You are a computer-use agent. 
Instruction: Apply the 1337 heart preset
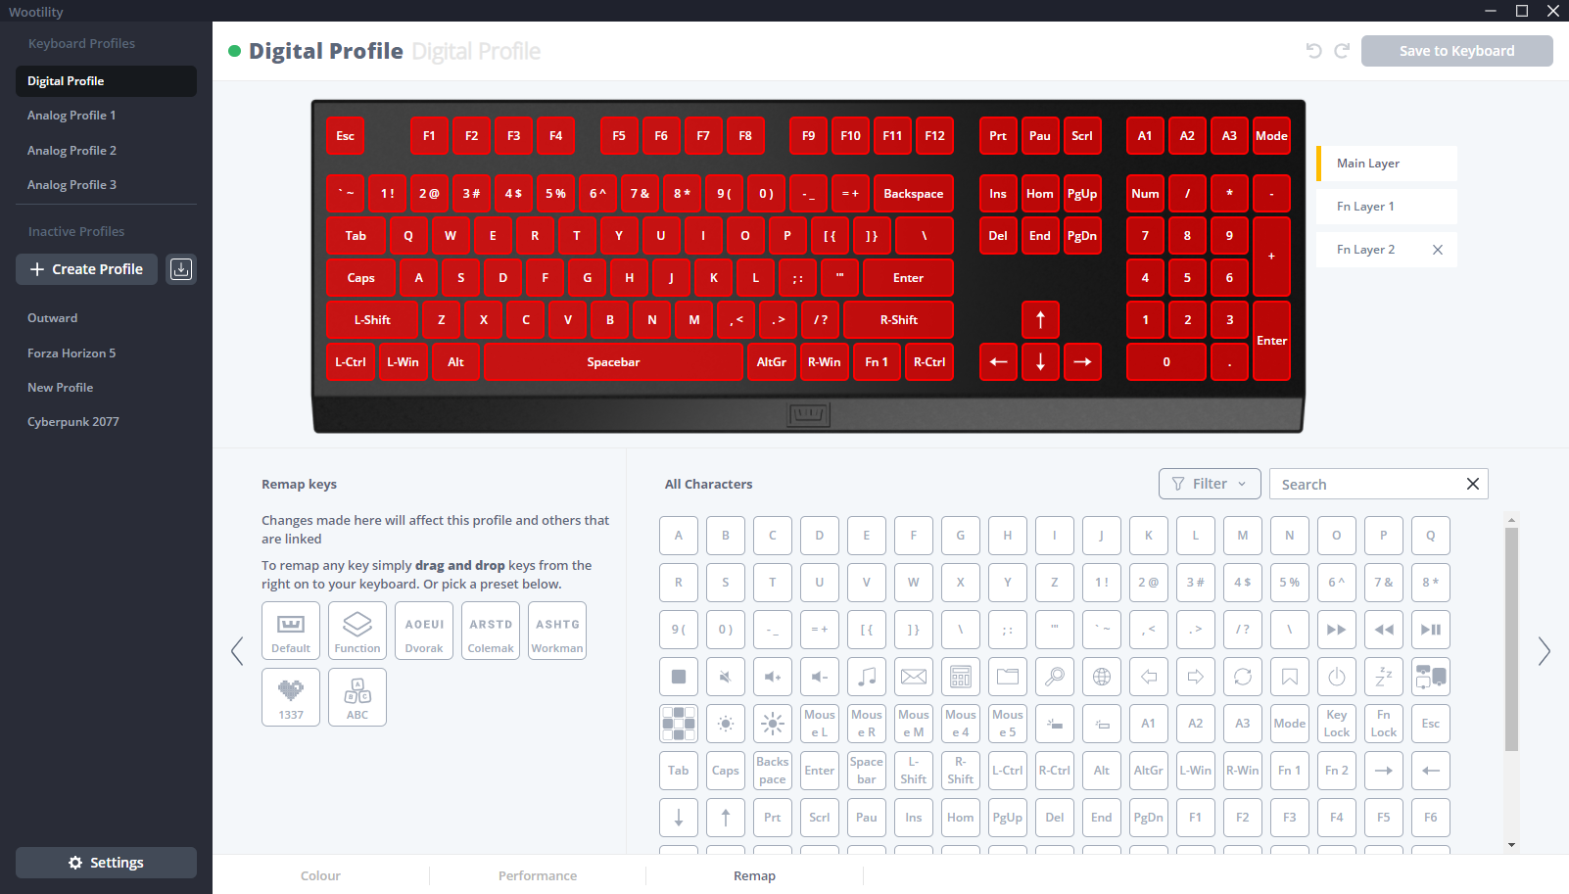point(291,697)
